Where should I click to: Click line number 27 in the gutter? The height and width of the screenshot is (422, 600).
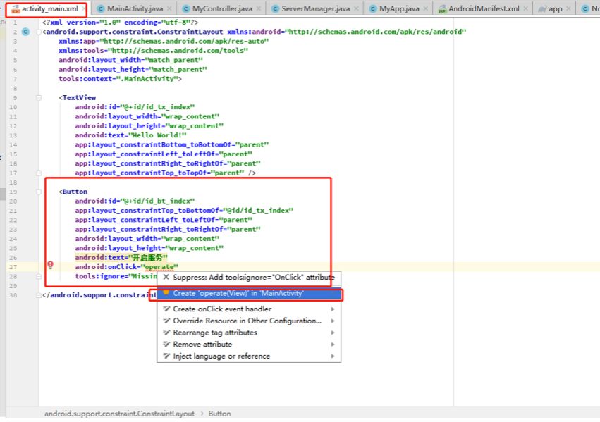pos(13,267)
